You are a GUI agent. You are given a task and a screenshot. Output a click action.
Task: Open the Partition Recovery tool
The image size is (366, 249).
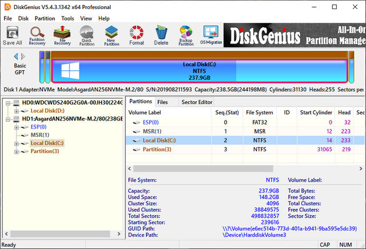tap(38, 35)
